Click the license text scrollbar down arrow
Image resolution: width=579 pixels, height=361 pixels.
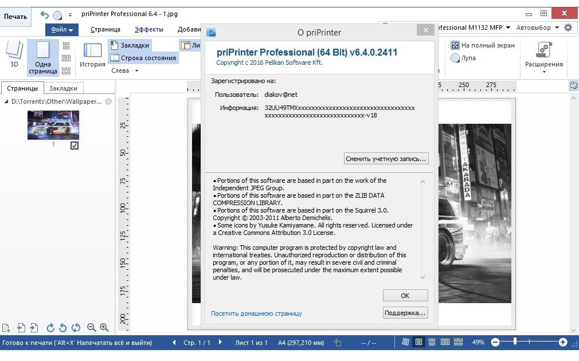click(423, 277)
